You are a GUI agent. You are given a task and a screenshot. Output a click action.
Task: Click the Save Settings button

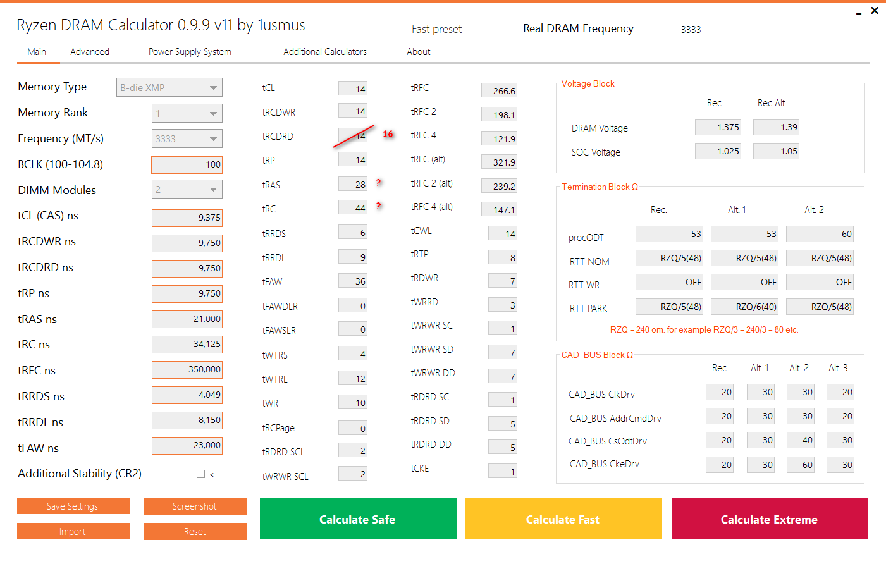click(x=73, y=506)
